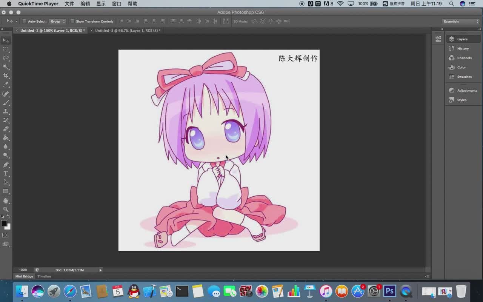The width and height of the screenshot is (483, 302).
Task: Open the Mini Bridge panel menu
Action: pyautogui.click(x=427, y=276)
